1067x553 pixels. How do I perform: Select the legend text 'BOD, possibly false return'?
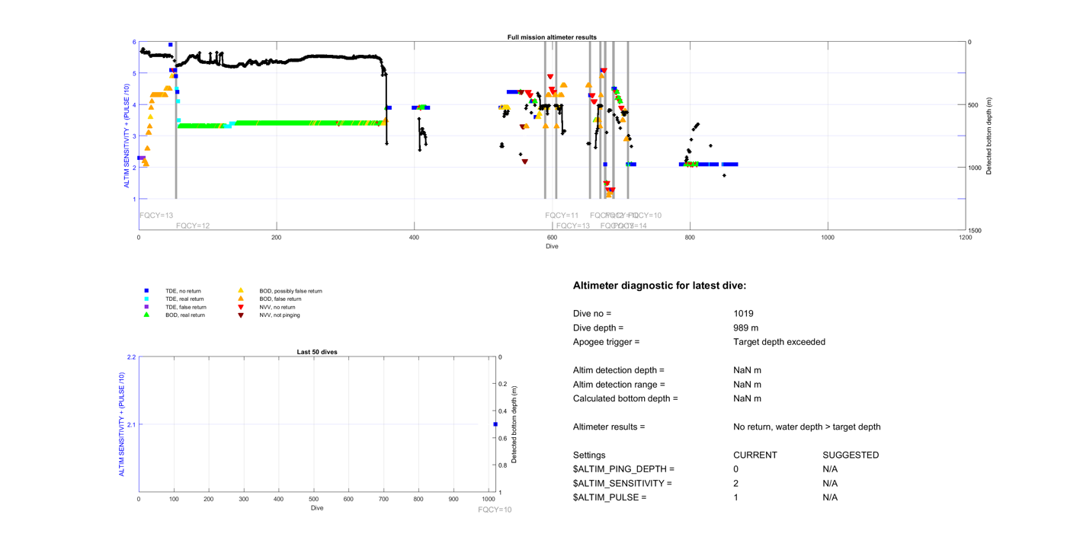290,291
